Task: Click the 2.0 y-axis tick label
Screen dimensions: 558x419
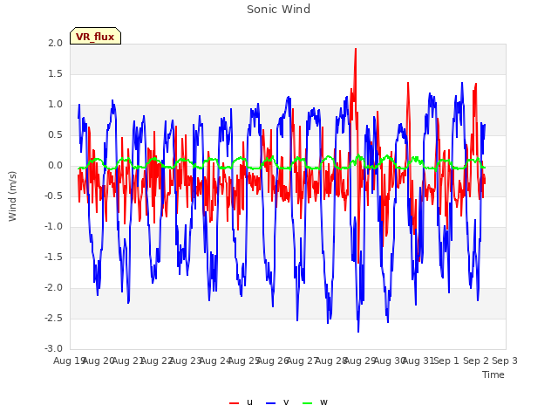Action: (55, 43)
